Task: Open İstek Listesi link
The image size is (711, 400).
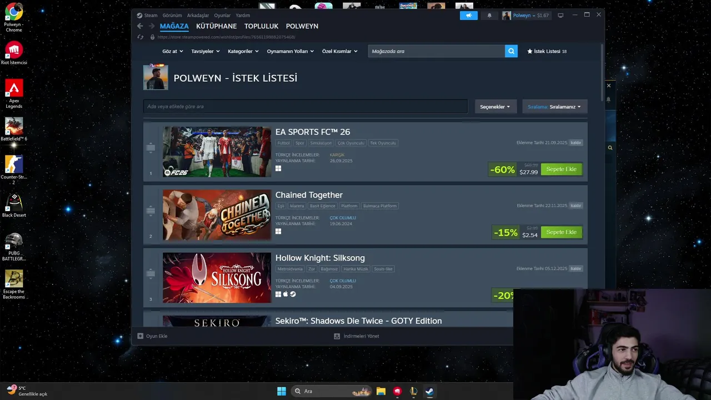Action: (547, 51)
